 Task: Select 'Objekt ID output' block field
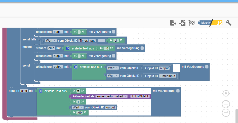pos(157,68)
